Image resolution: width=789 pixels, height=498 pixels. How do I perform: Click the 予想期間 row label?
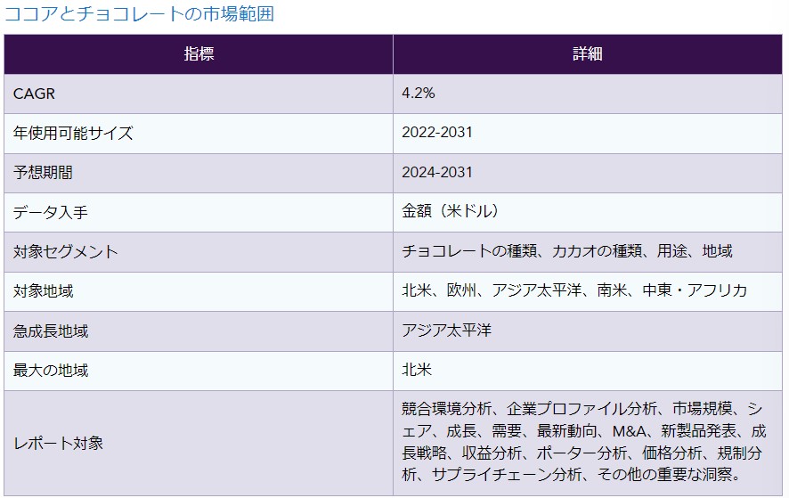[43, 173]
